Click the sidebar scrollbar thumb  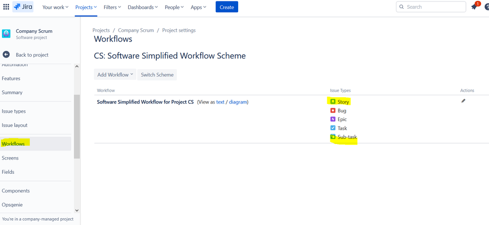(77, 126)
